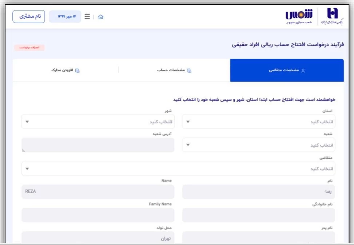Open the شعبه dropdown

259,145
